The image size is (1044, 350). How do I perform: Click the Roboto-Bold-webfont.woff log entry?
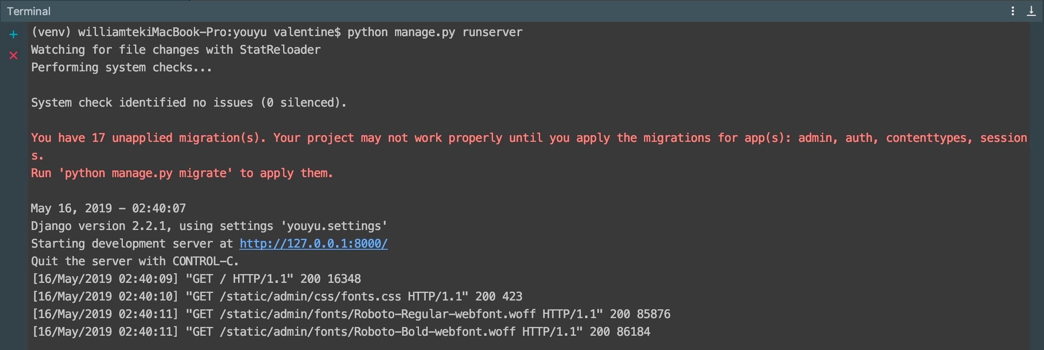coord(341,332)
